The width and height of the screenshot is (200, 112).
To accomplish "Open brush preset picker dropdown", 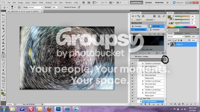I will [x=15, y=7].
